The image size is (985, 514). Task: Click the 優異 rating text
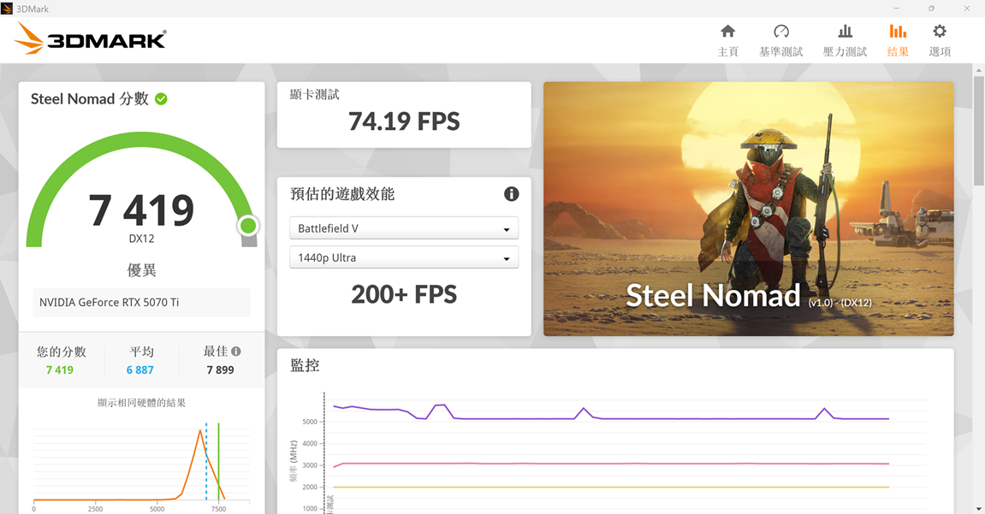141,270
